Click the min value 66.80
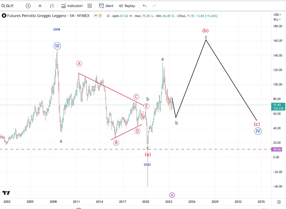 (167, 16)
